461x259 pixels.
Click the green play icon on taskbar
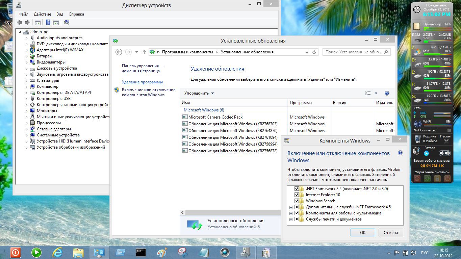click(36, 252)
